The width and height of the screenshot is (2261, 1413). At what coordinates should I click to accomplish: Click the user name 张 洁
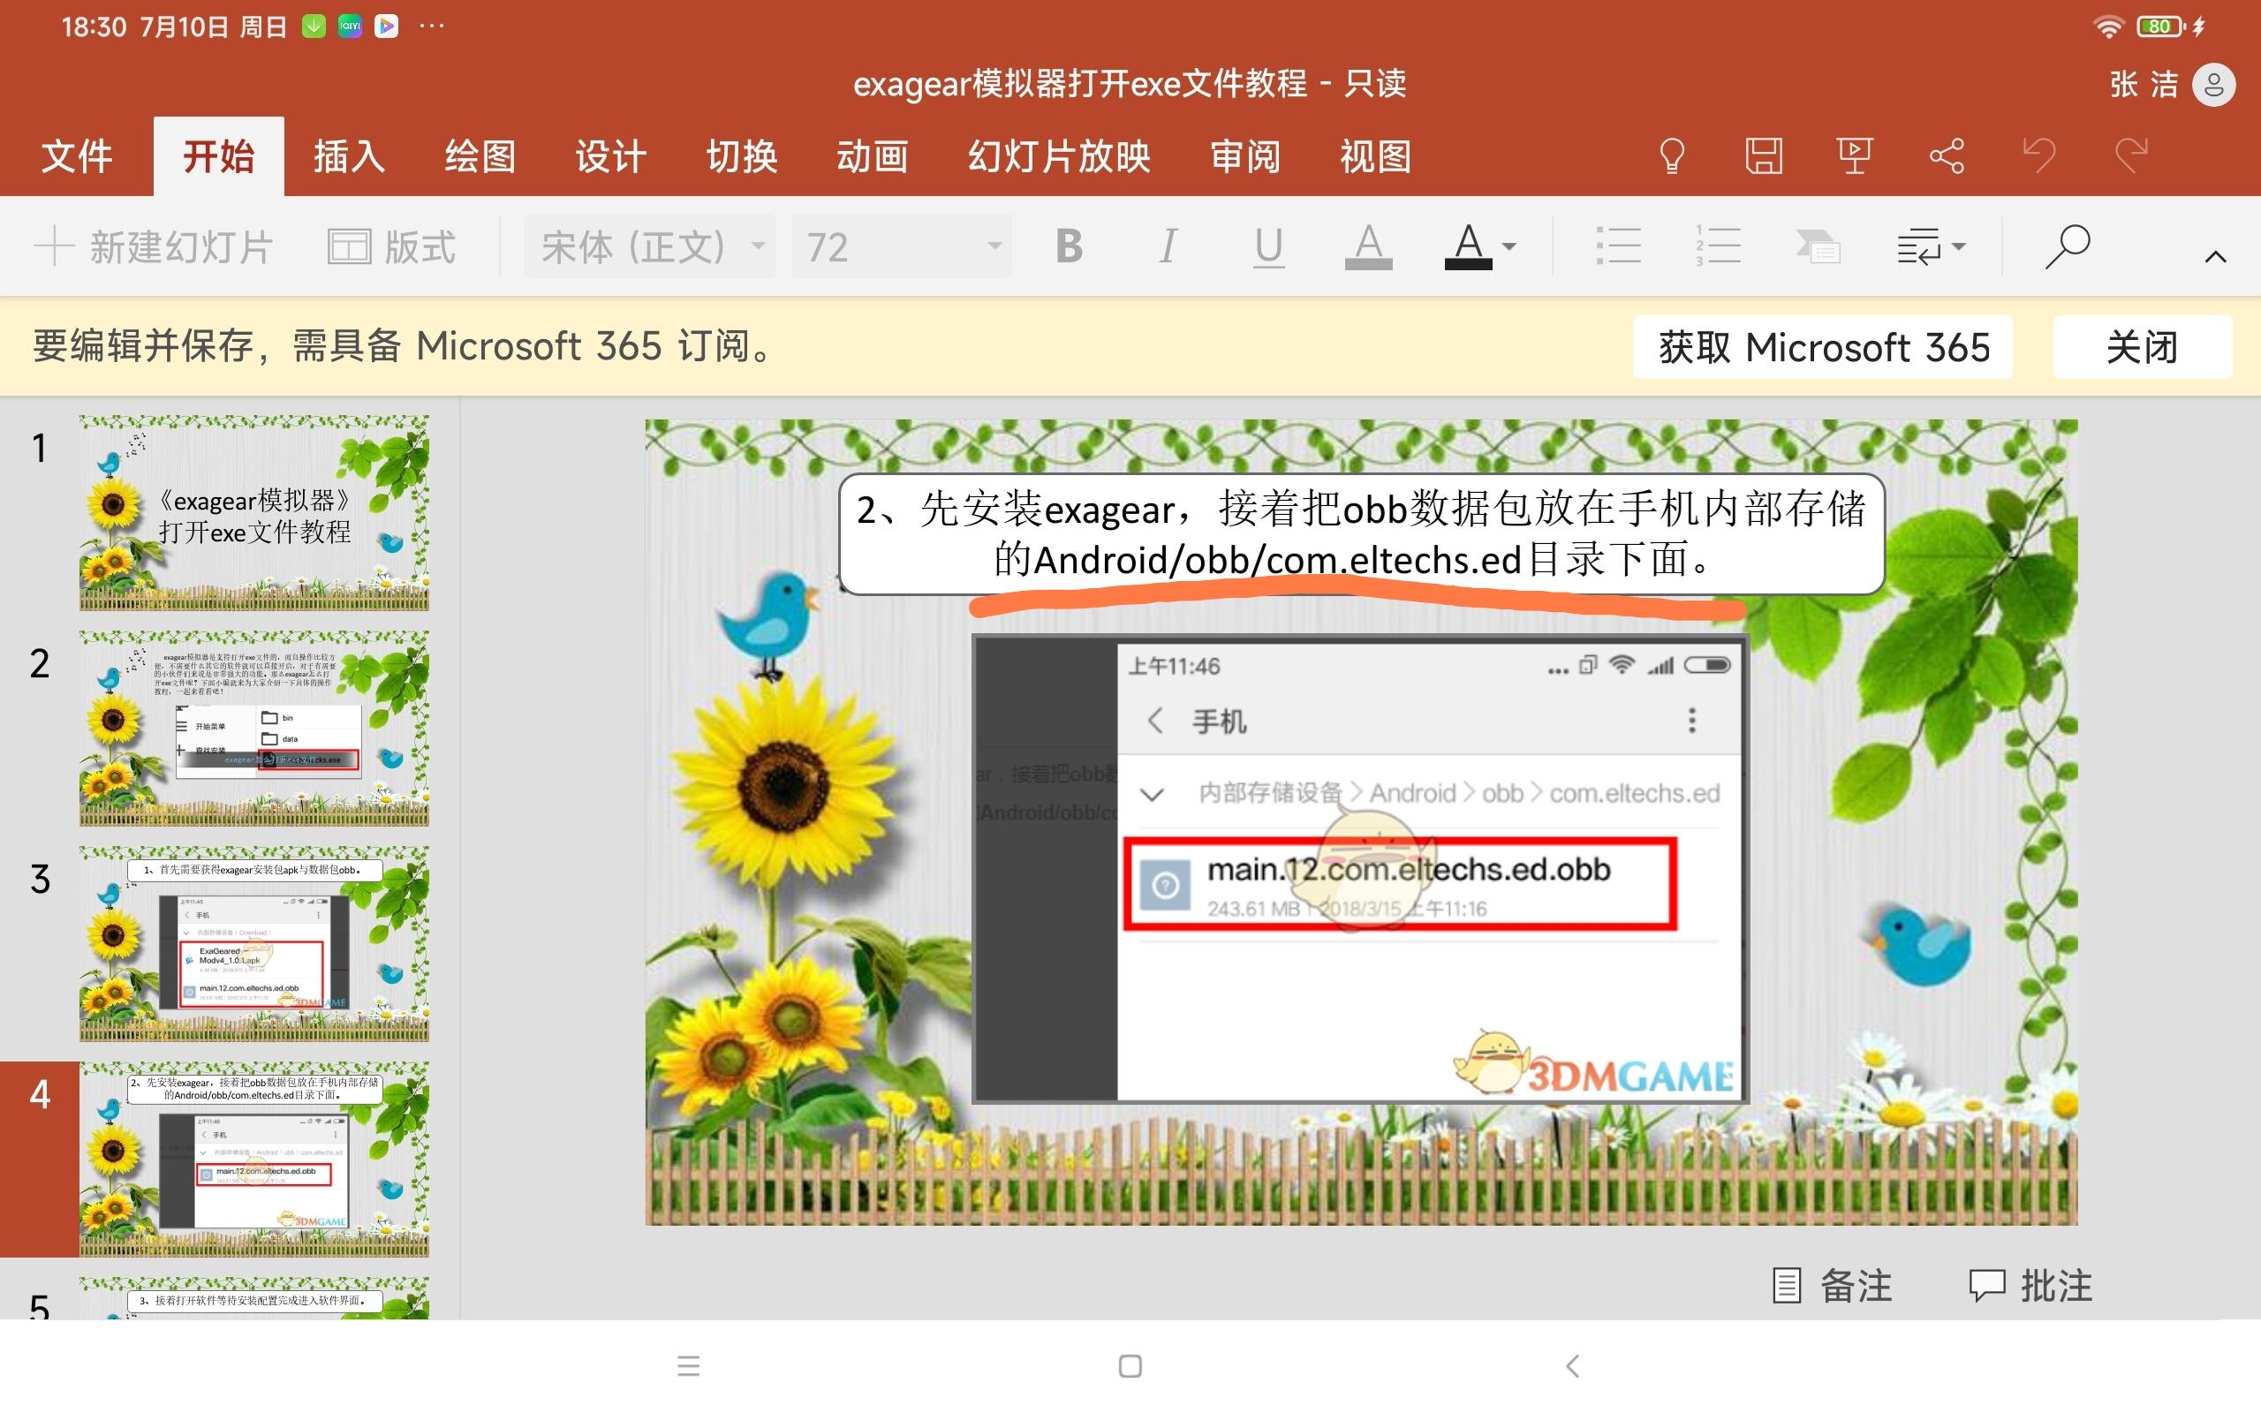point(2144,85)
